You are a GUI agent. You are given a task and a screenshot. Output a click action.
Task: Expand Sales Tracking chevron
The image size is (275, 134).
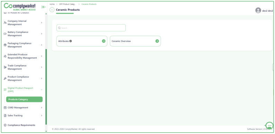click(42, 115)
